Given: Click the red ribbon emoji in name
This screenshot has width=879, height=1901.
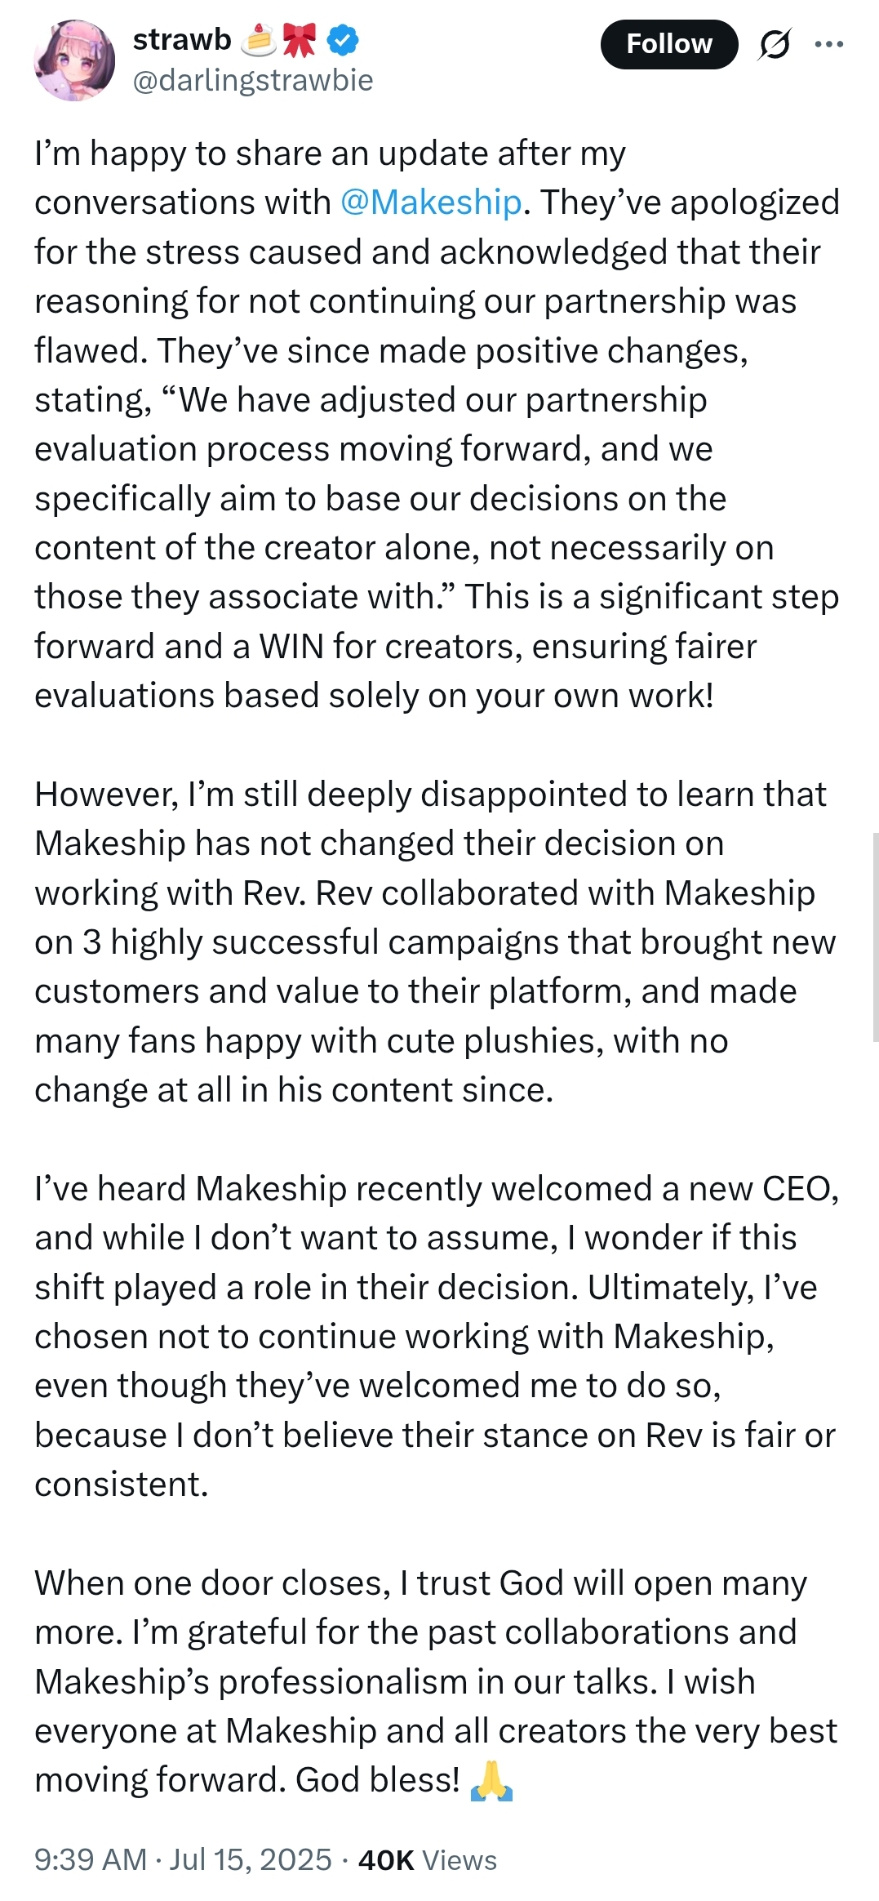Looking at the screenshot, I should point(299,40).
